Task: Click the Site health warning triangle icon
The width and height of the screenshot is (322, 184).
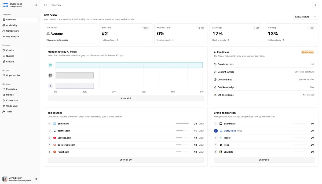Action: (x=48, y=34)
